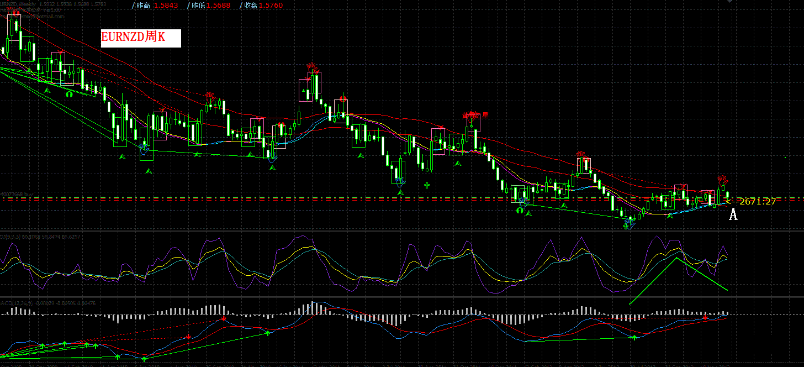The image size is (804, 367).
Task: Select the white letter A annotation
Action: [x=733, y=214]
